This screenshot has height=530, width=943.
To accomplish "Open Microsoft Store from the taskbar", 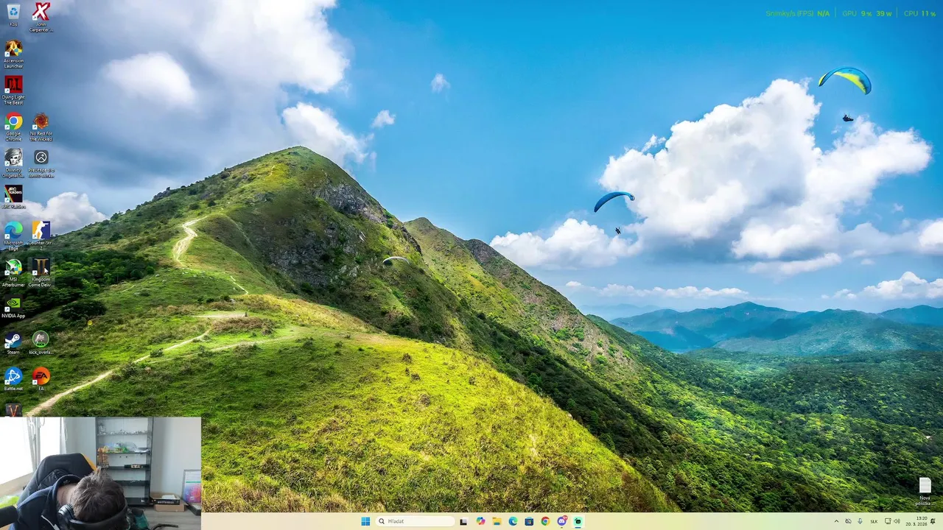I will [x=529, y=521].
